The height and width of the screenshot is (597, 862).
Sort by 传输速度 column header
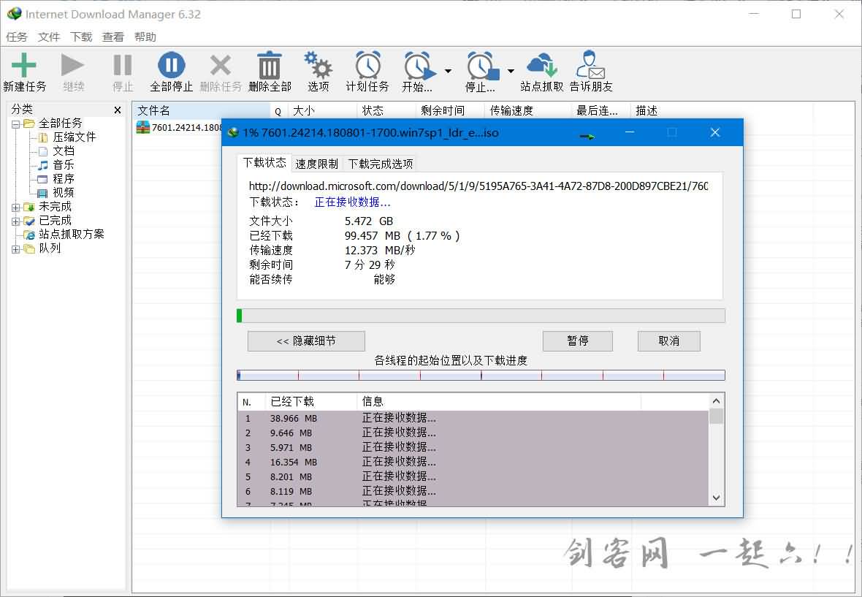coord(528,110)
